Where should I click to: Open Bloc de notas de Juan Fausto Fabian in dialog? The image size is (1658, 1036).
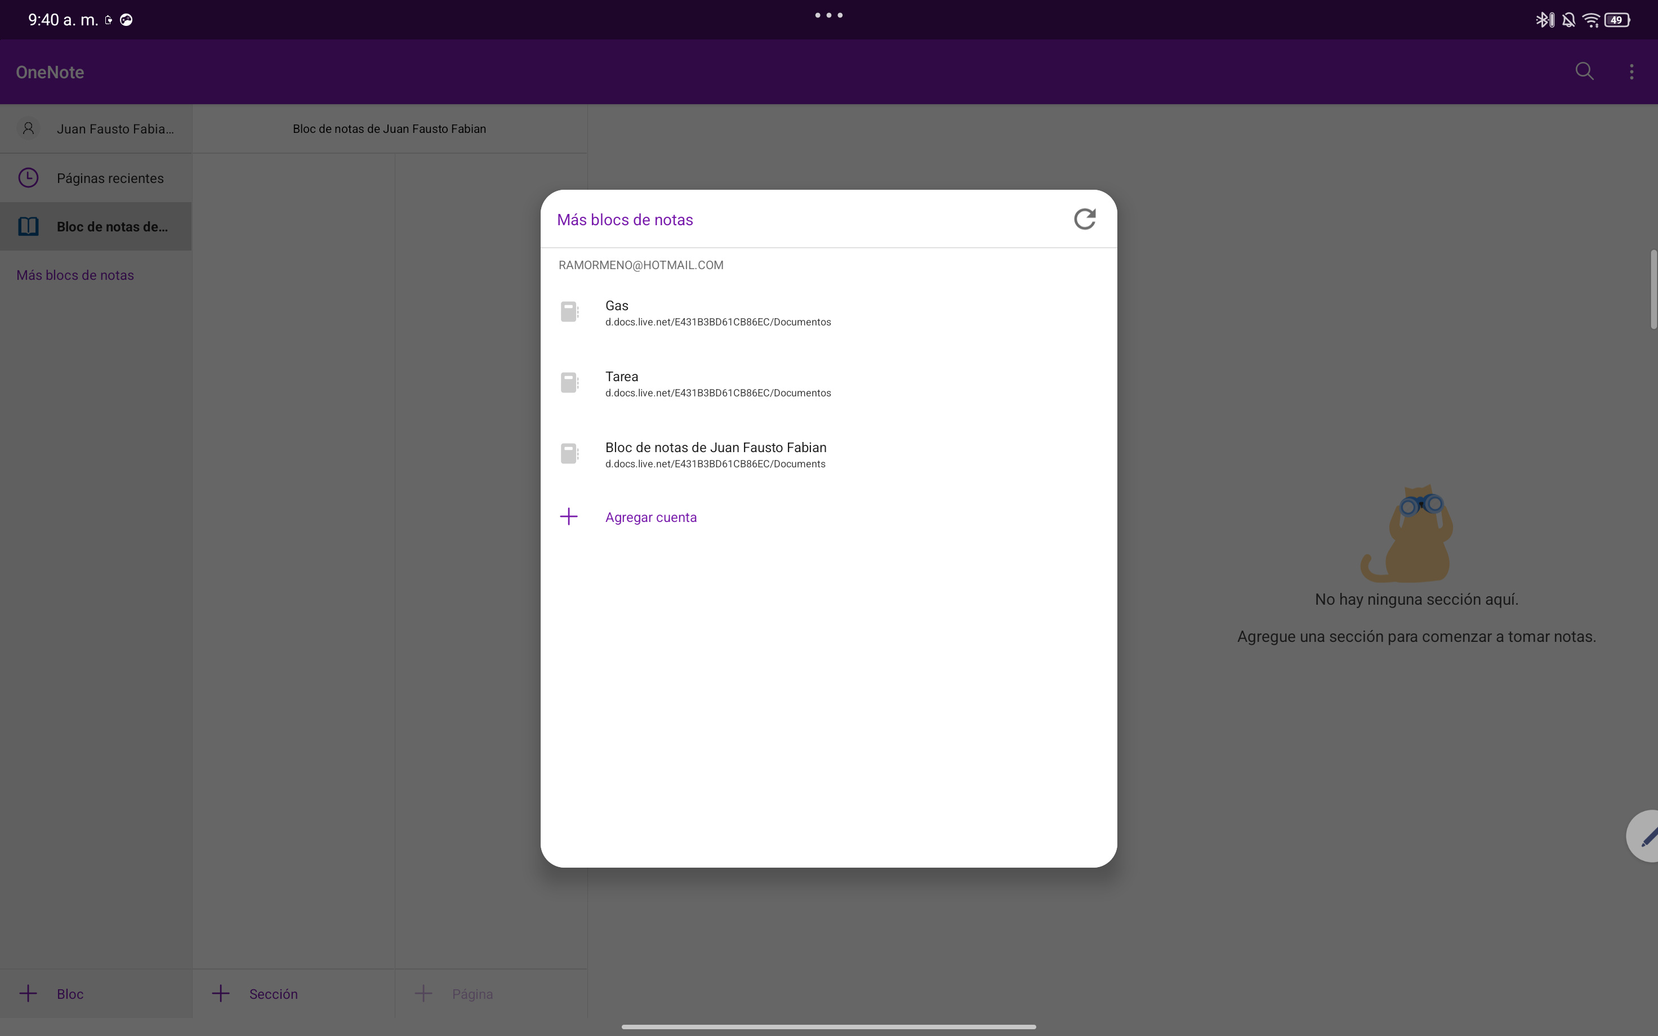tap(828, 455)
